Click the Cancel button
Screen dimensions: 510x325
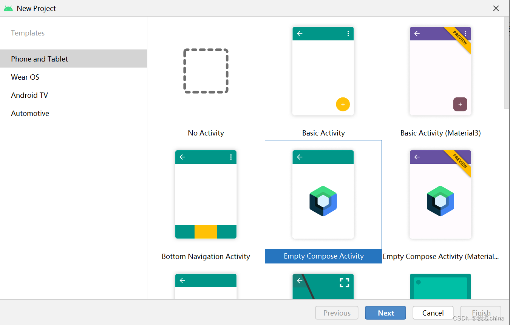tap(433, 313)
